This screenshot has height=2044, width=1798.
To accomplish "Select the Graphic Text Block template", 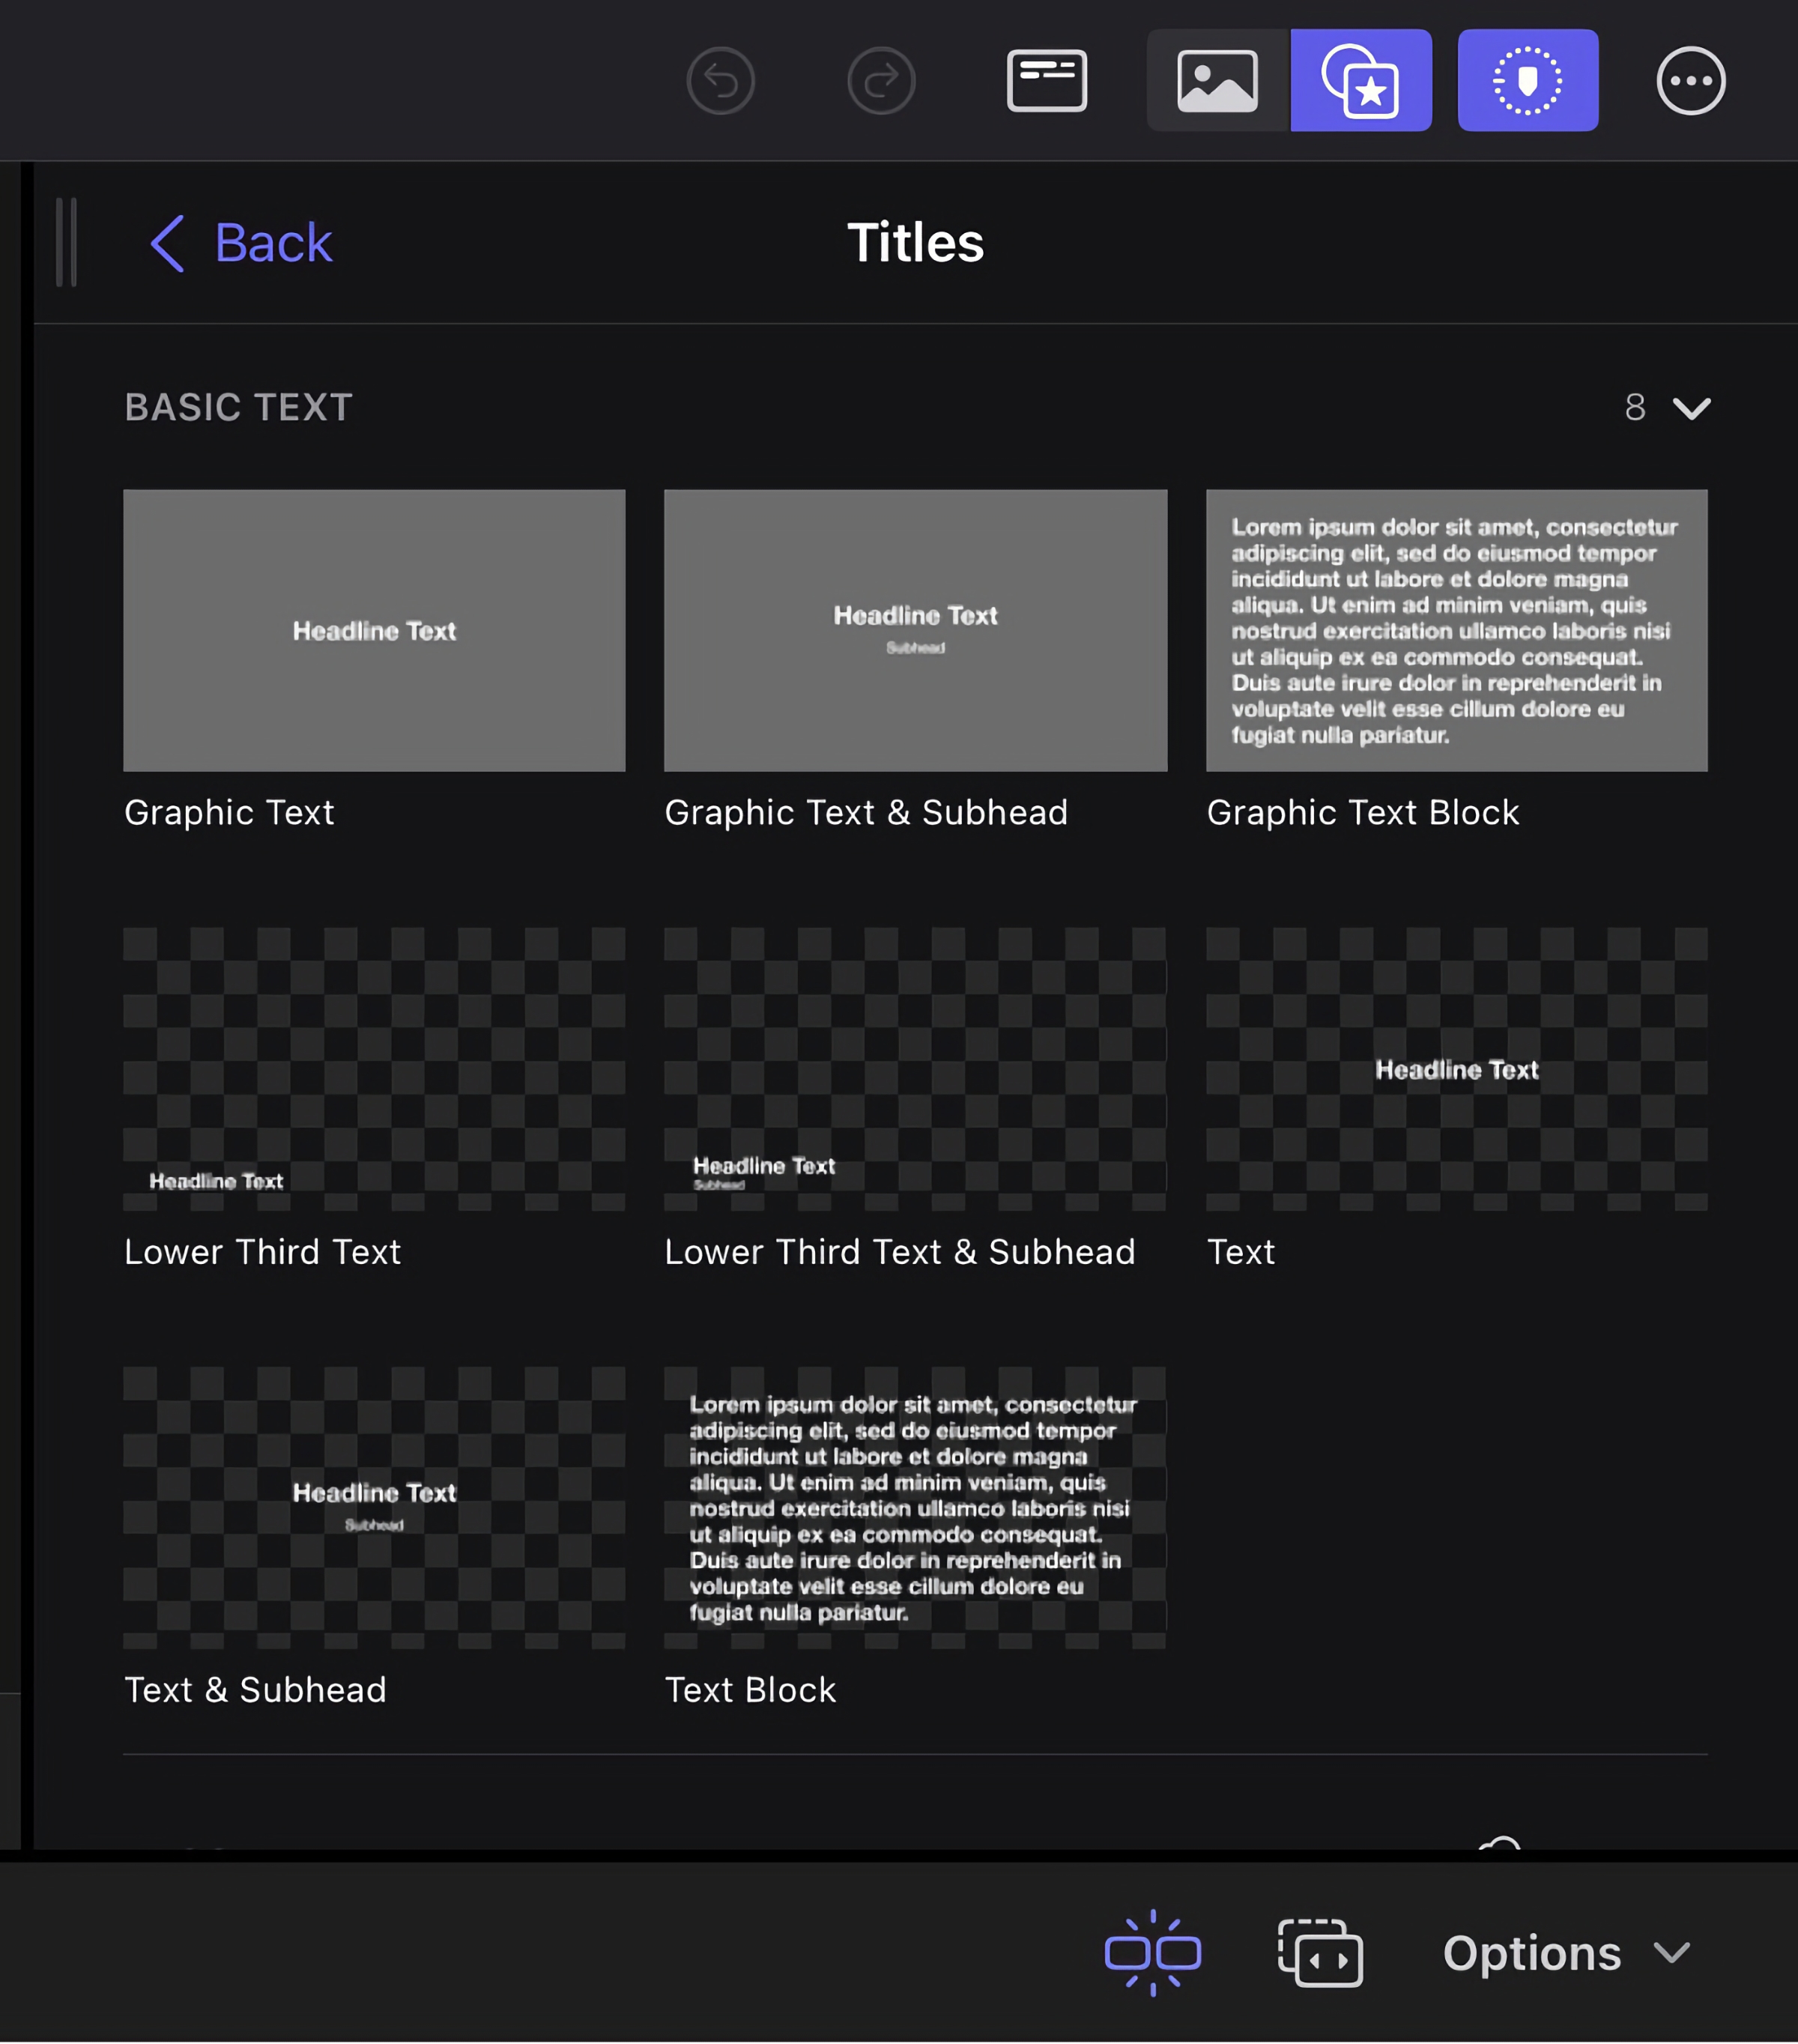I will click(x=1456, y=630).
